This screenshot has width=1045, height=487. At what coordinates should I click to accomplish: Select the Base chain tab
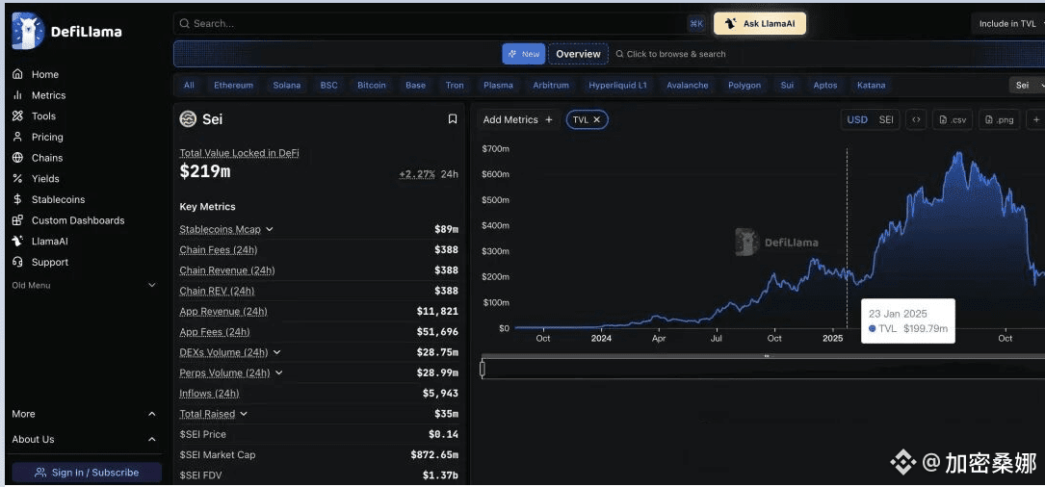[x=415, y=86]
